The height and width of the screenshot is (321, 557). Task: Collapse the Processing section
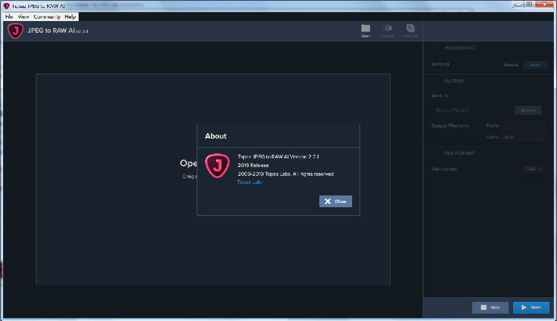pos(433,48)
